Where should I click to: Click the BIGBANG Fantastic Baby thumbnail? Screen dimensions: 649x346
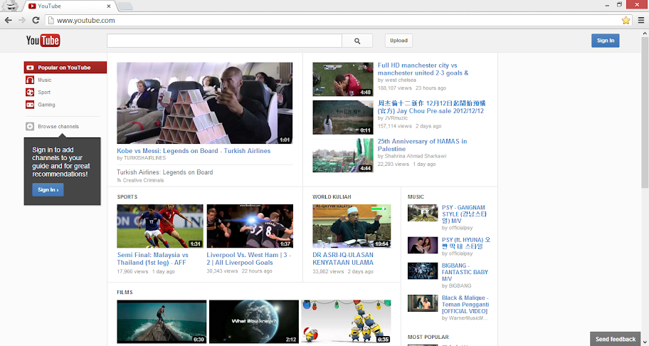point(423,271)
